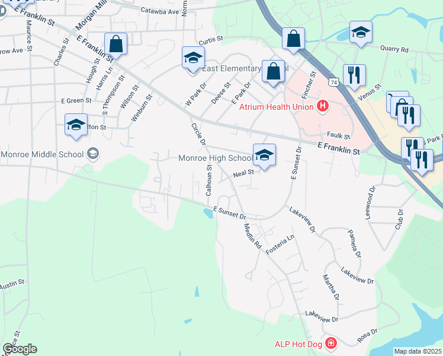Click the small pond near E Sunset Dr
This screenshot has height=356, width=443.
(208, 213)
